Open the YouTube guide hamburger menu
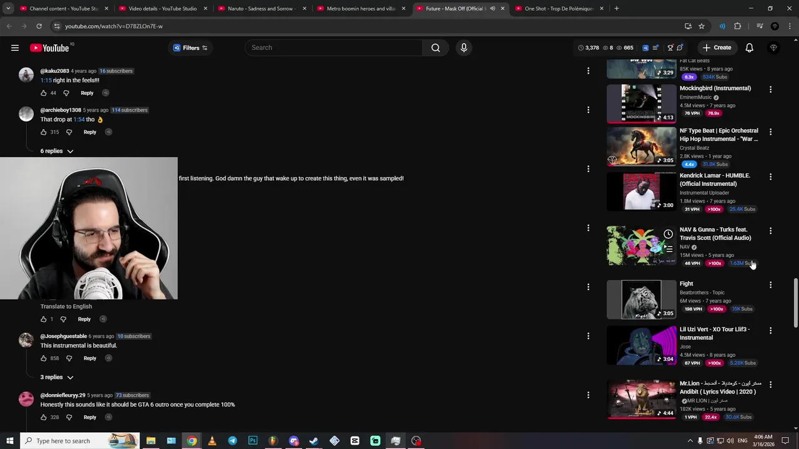This screenshot has height=449, width=799. coord(15,48)
